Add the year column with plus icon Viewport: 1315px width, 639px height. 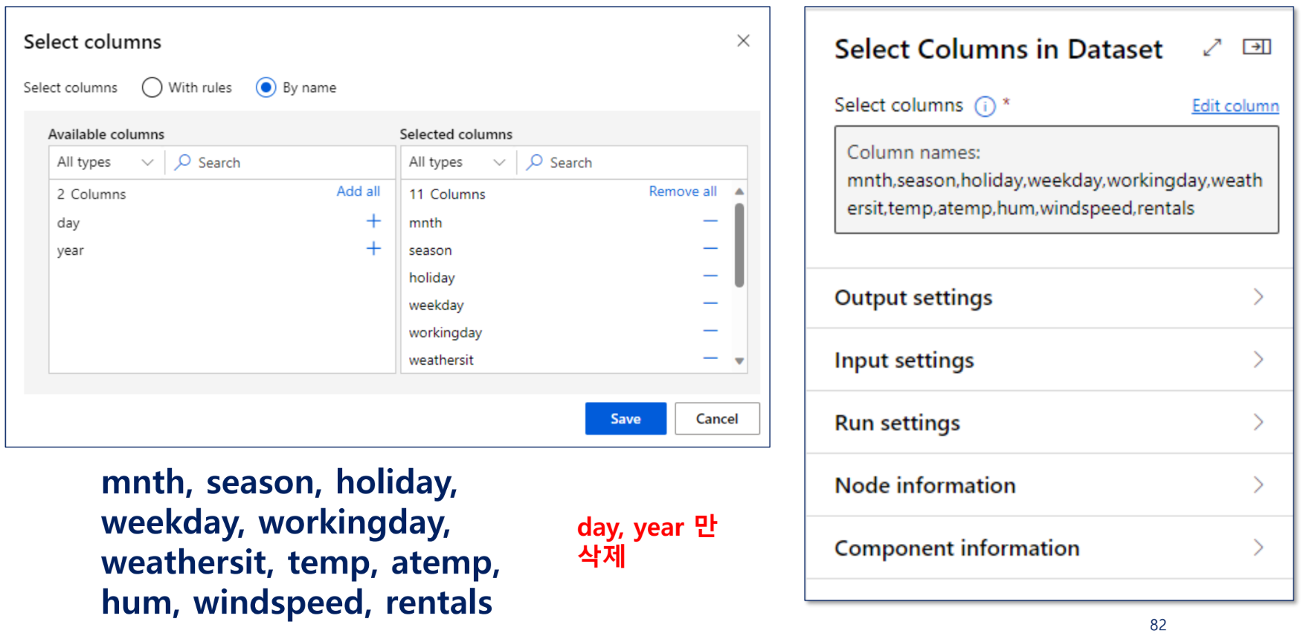pyautogui.click(x=373, y=248)
